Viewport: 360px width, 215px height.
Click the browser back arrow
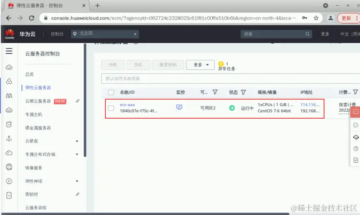[x=9, y=18]
